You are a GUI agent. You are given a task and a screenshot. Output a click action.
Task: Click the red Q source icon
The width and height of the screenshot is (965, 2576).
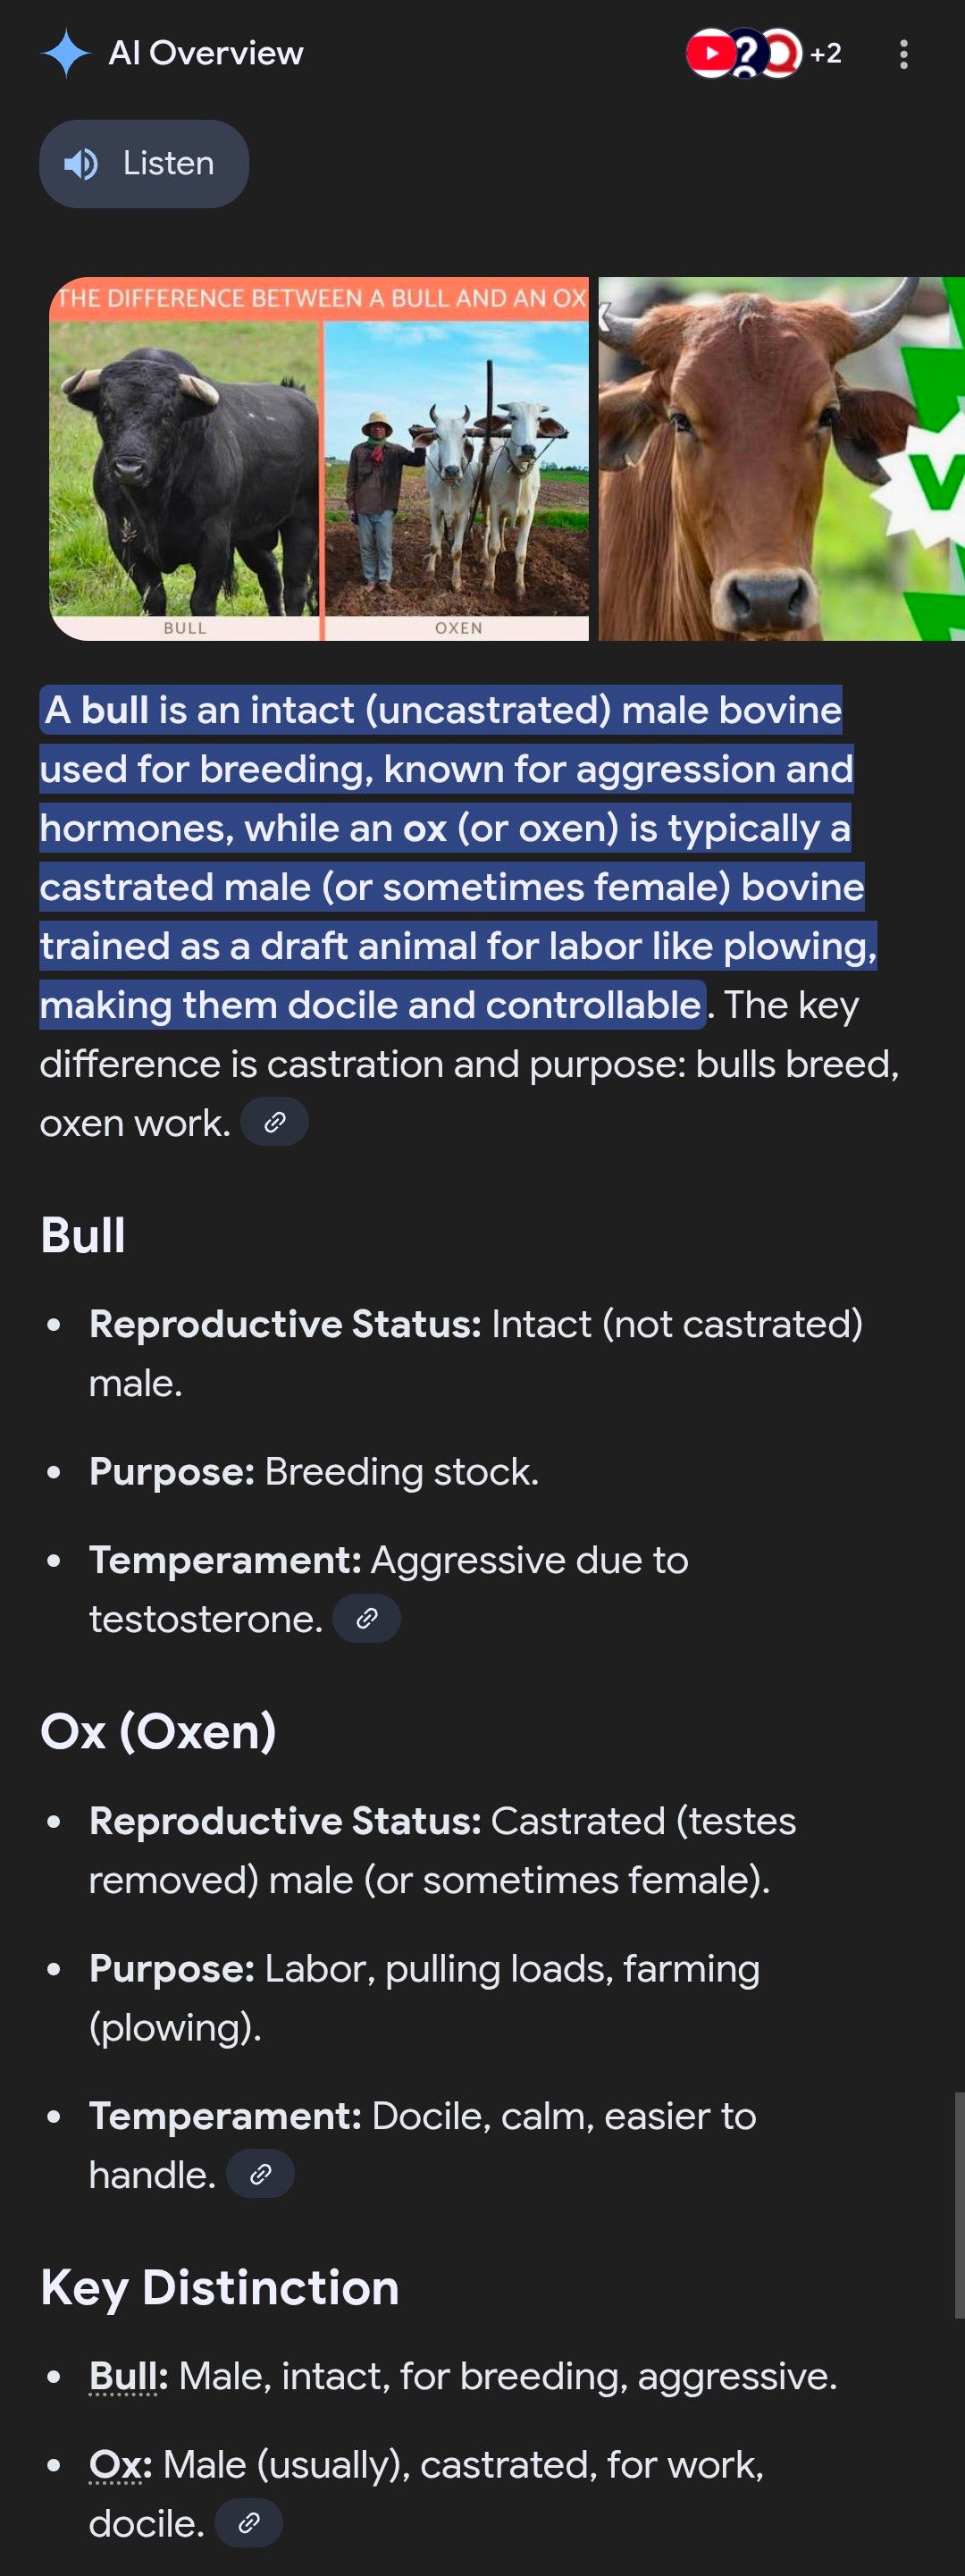(x=783, y=54)
